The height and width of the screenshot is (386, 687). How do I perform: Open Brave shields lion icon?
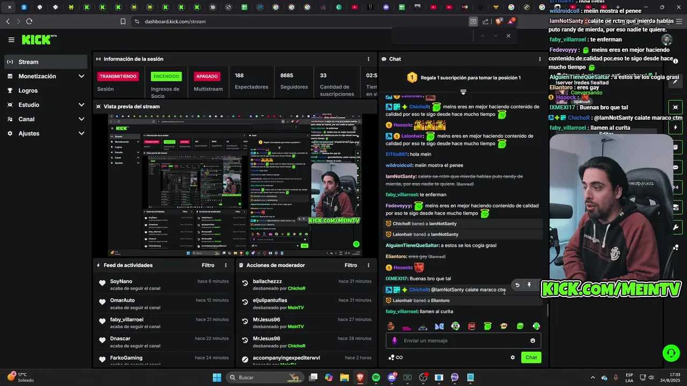pyautogui.click(x=499, y=21)
